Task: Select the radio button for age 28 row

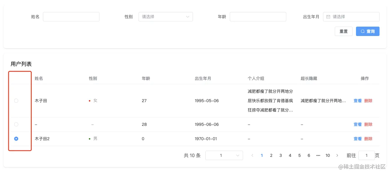Action: coord(16,124)
